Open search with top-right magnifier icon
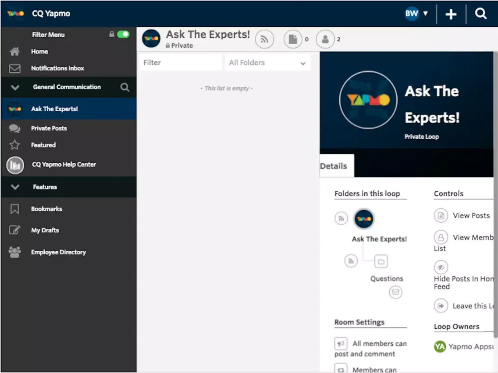This screenshot has height=373, width=498. 481,14
